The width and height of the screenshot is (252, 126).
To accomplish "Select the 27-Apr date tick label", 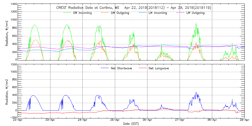I will 180,120.
